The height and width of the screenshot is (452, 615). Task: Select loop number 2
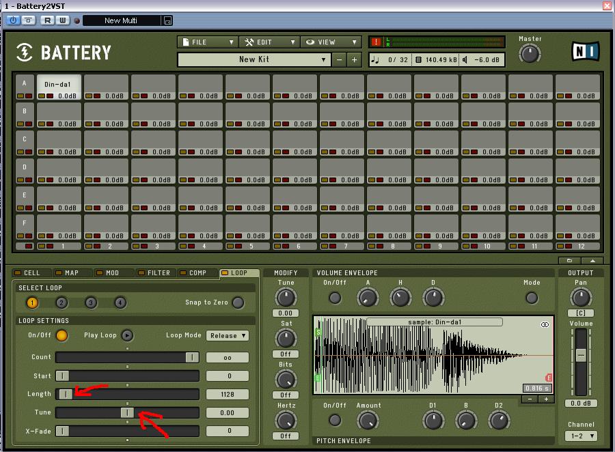click(x=61, y=302)
